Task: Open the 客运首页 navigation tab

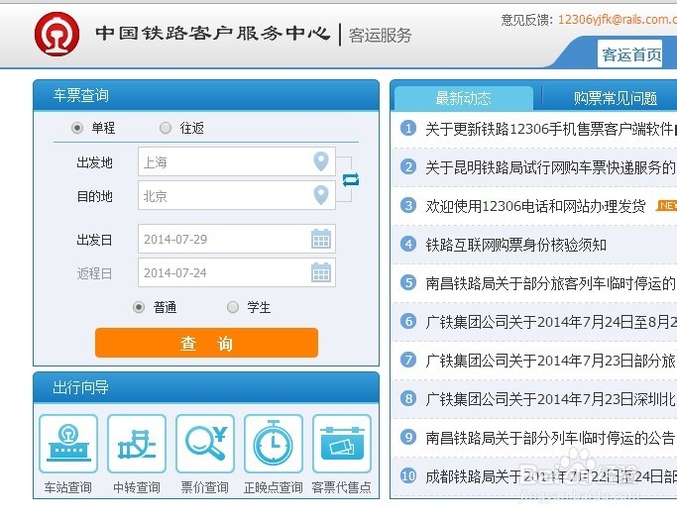Action: coord(631,54)
